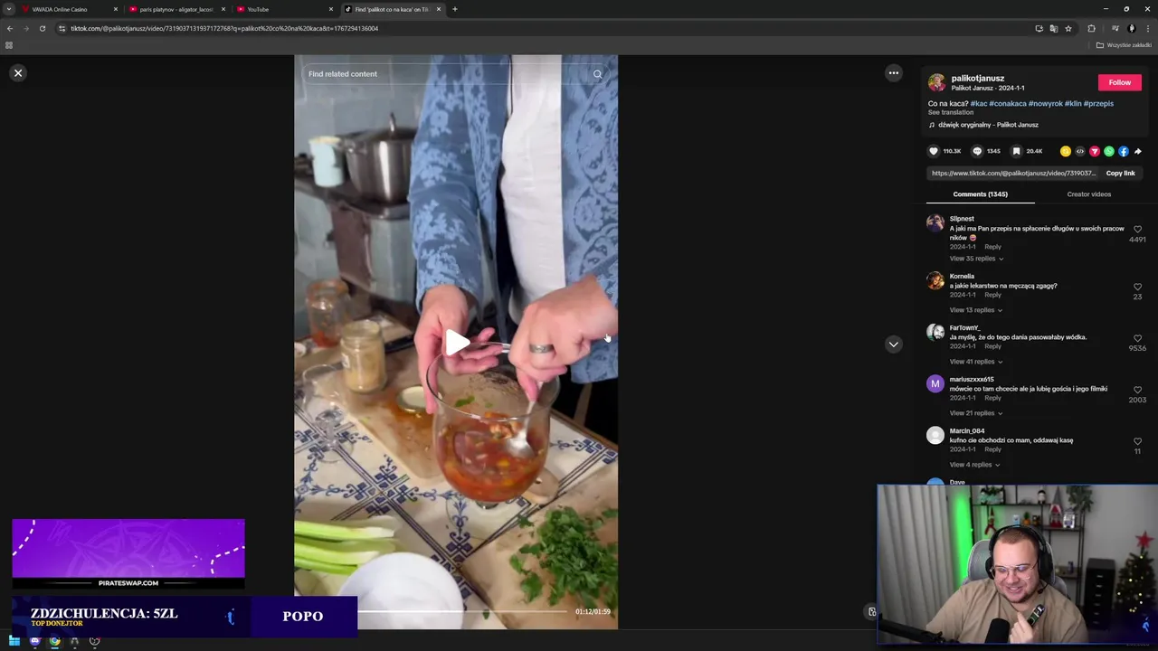Play the paused video
1158x651 pixels.
(457, 343)
